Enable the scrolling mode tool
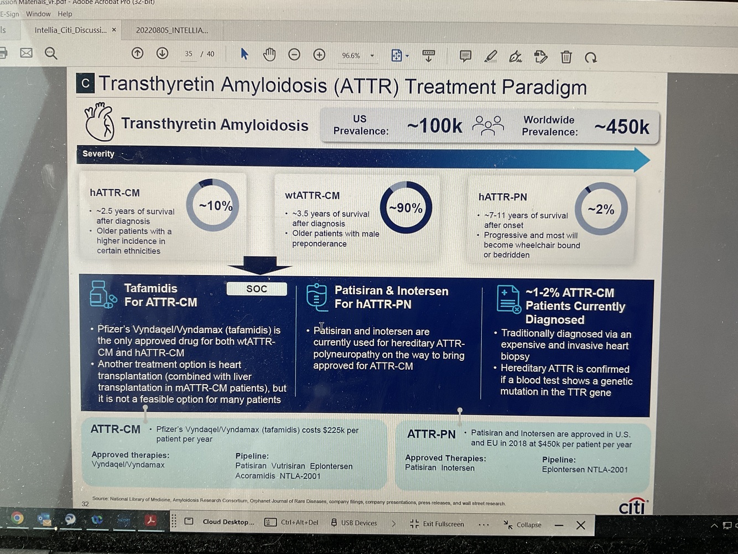738x554 pixels. click(428, 56)
